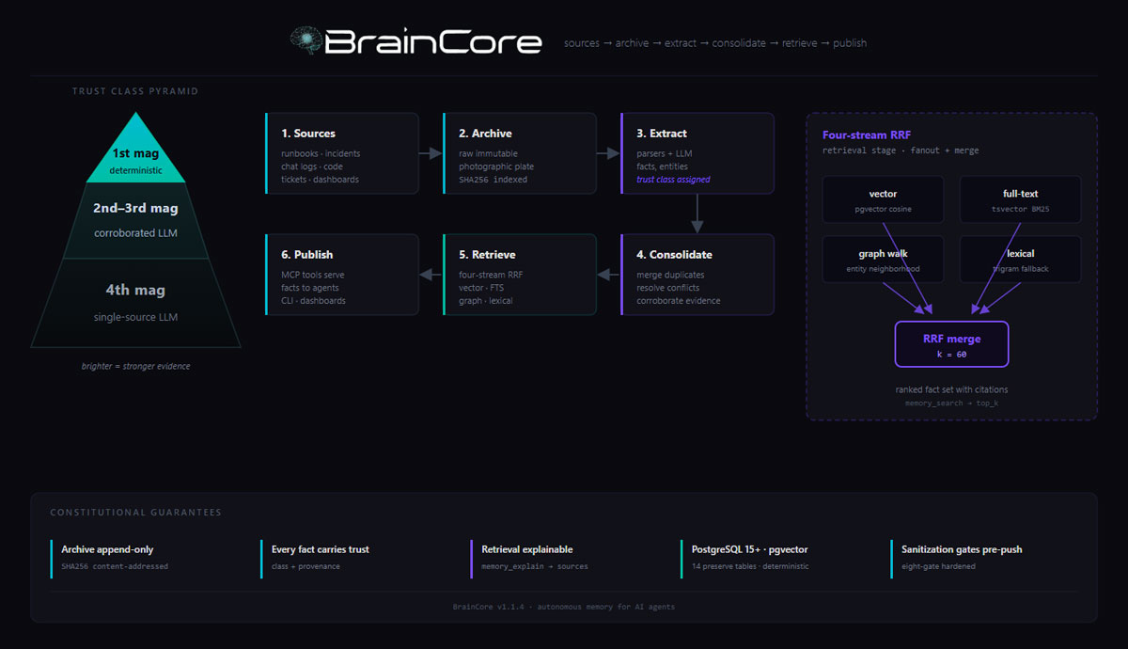
Task: Click the Archive append-only guarantee marker
Action: (x=51, y=557)
